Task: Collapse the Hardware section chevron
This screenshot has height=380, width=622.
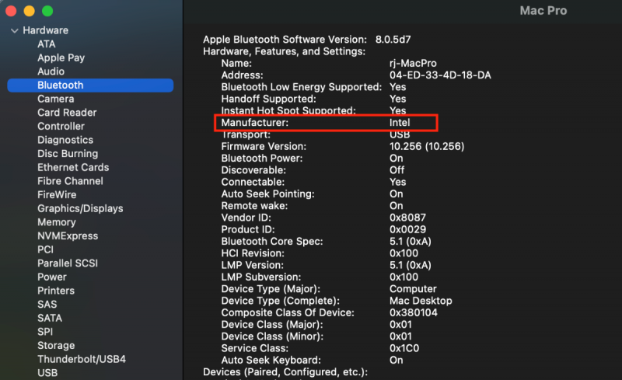Action: point(14,30)
